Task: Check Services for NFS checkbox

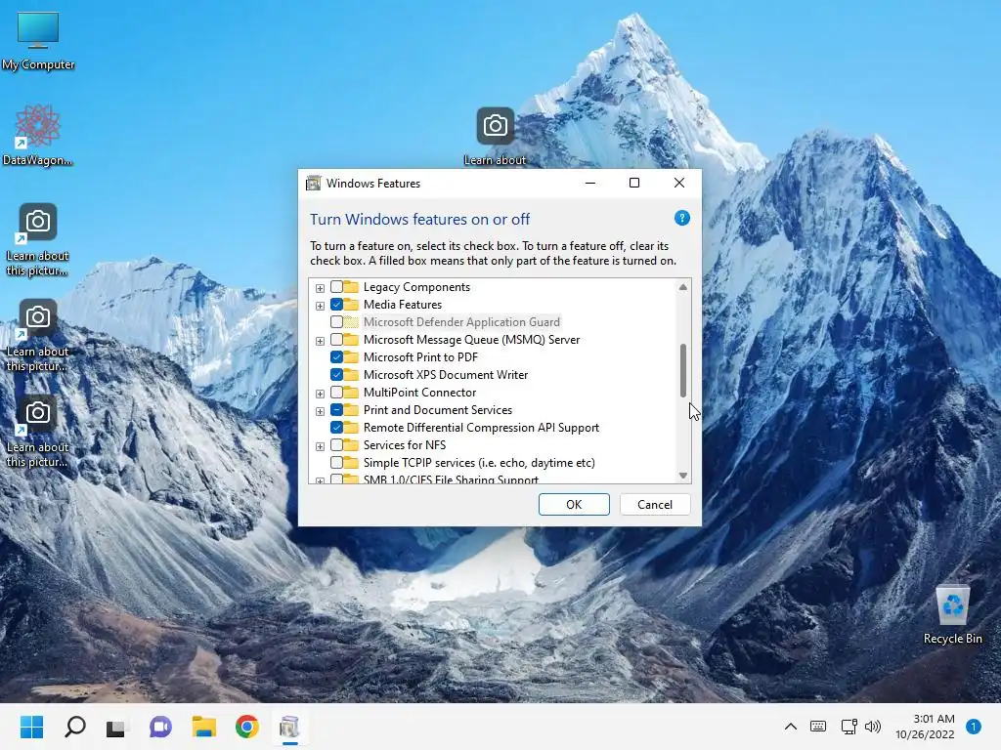Action: (x=336, y=445)
